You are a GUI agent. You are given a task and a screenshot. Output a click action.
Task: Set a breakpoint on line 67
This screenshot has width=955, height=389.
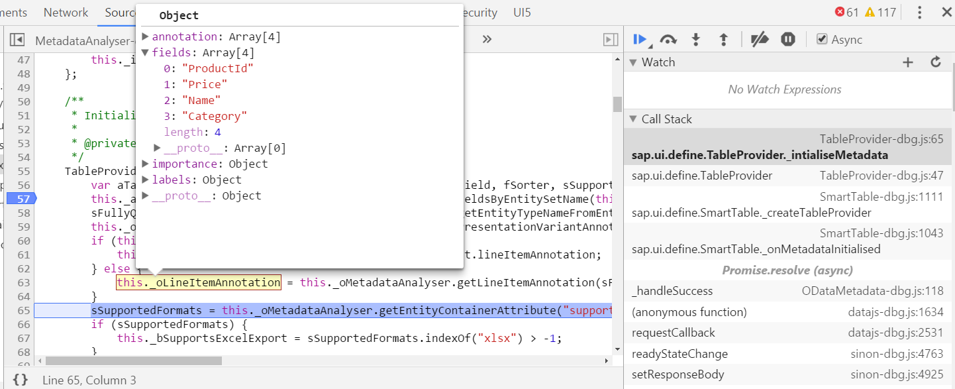click(x=24, y=338)
